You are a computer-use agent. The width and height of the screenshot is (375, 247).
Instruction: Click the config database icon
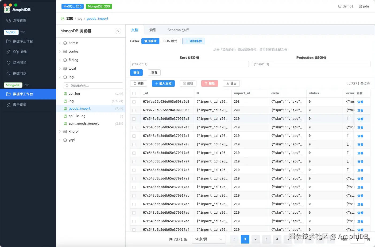pyautogui.click(x=65, y=51)
